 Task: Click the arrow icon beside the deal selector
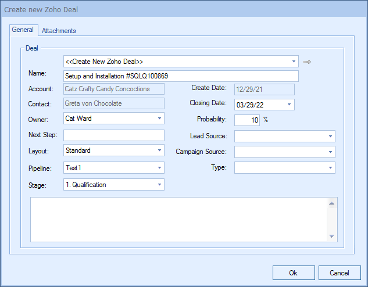[307, 62]
